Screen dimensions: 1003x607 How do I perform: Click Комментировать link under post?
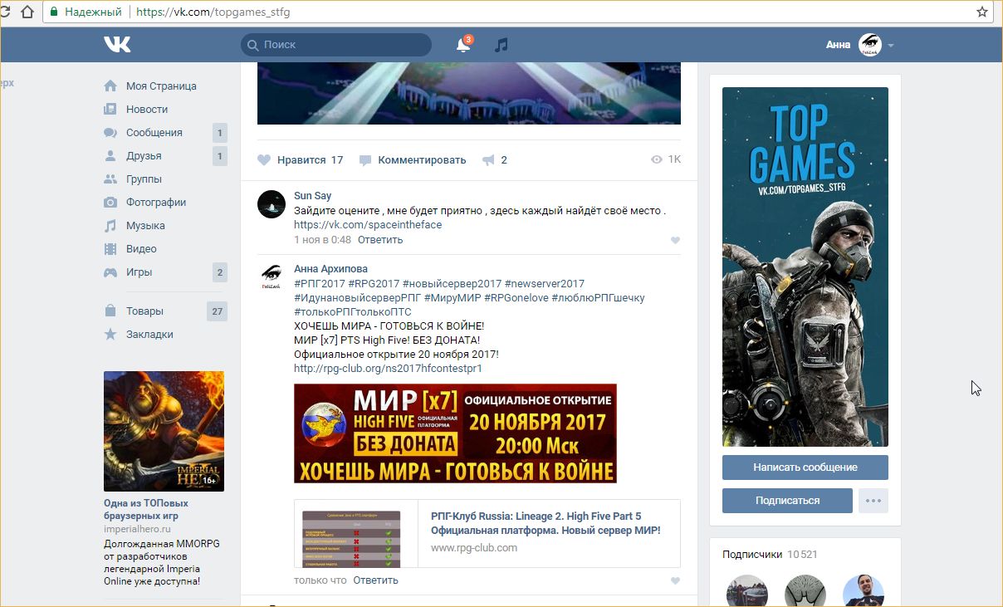click(x=422, y=159)
